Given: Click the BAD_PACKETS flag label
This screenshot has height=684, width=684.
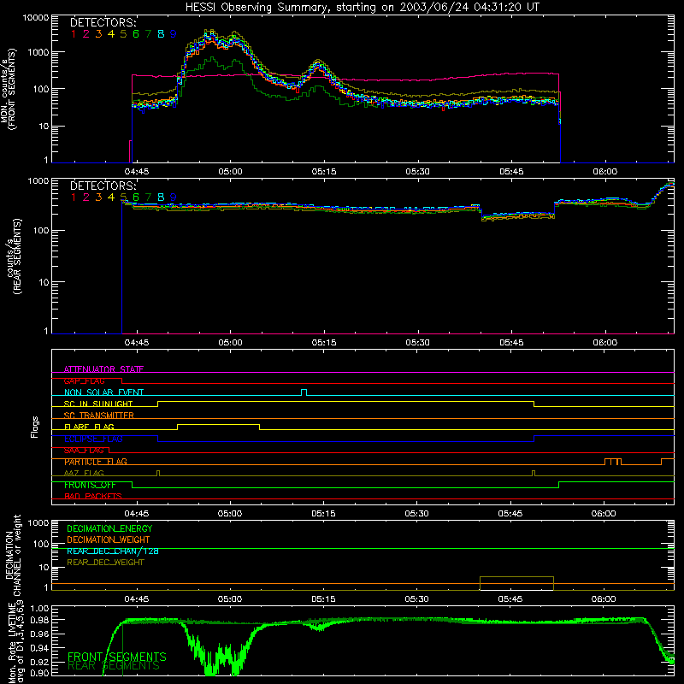Looking at the screenshot, I should pyautogui.click(x=93, y=497).
